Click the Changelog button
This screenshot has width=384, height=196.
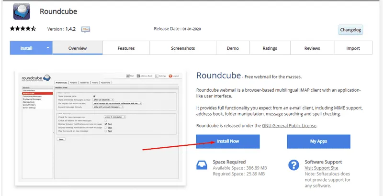[x=350, y=30]
